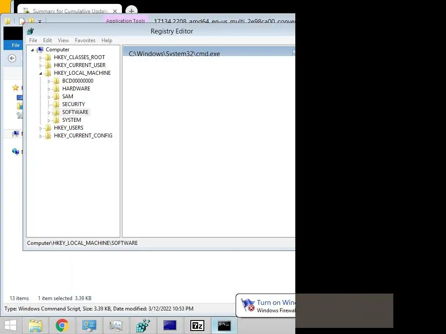The height and width of the screenshot is (334, 446).
Task: Switch to the Command Prompt taskbar icon
Action: [224, 325]
